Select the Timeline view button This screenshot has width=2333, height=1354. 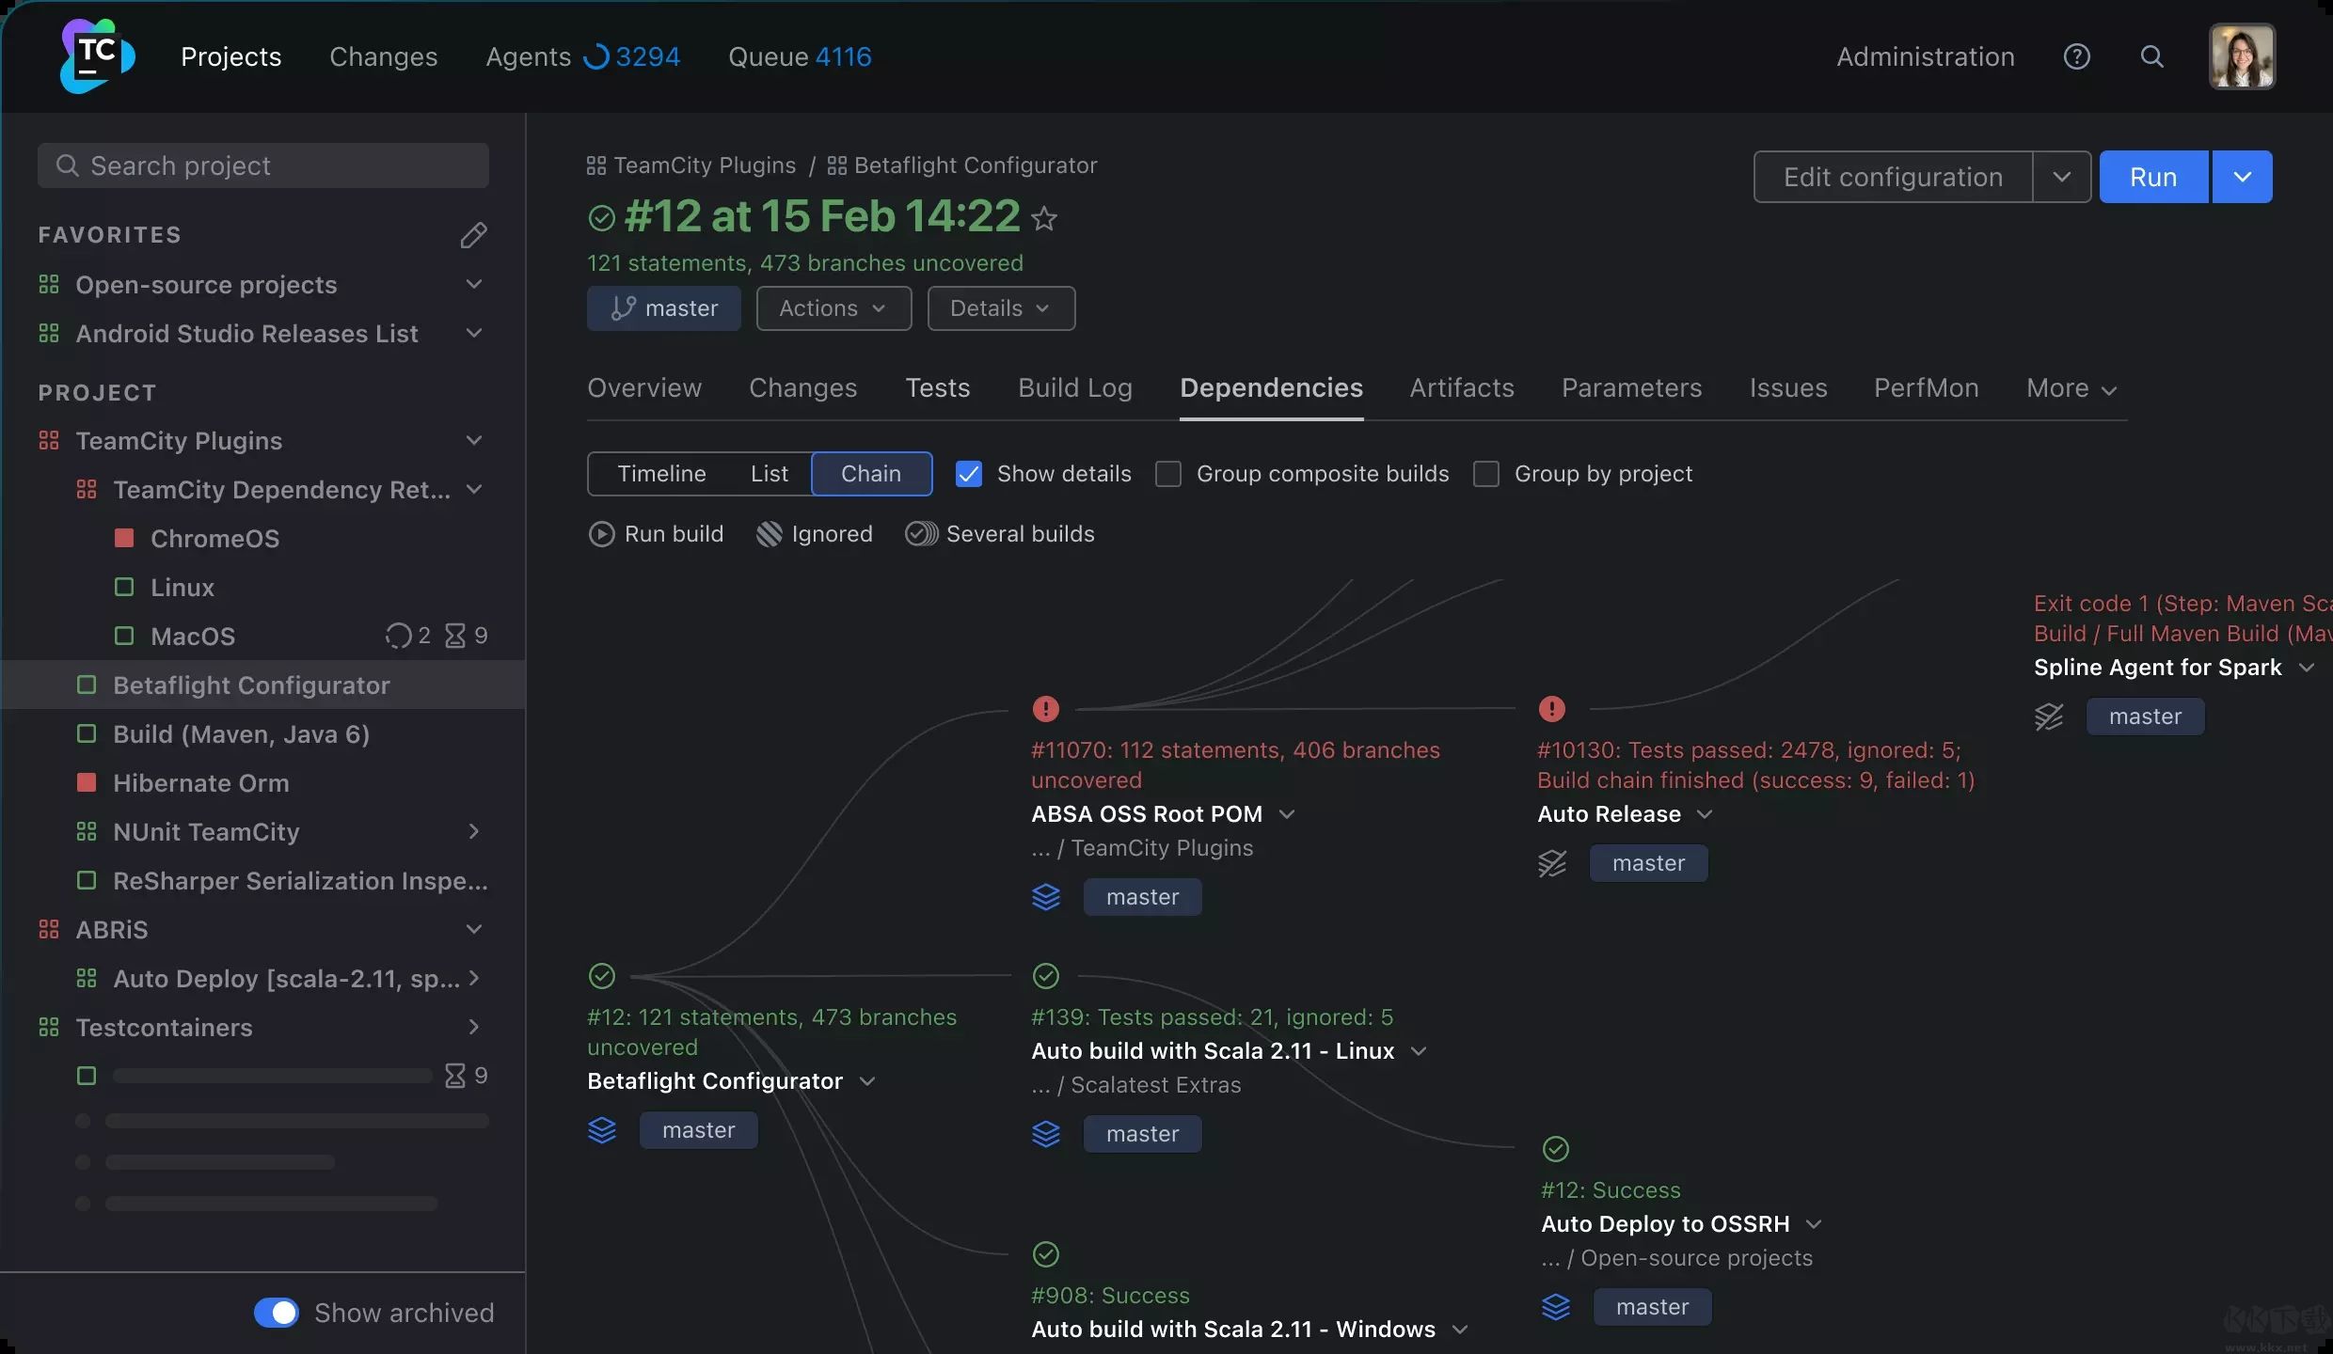661,474
